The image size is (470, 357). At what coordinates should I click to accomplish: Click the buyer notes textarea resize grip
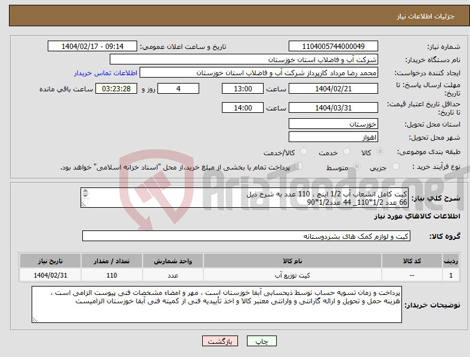35,320
